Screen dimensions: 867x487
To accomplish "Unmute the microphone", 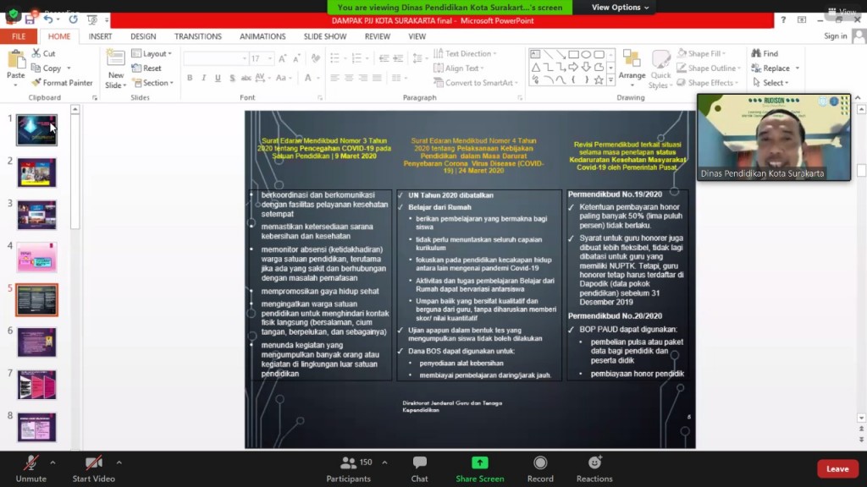I will [30, 463].
